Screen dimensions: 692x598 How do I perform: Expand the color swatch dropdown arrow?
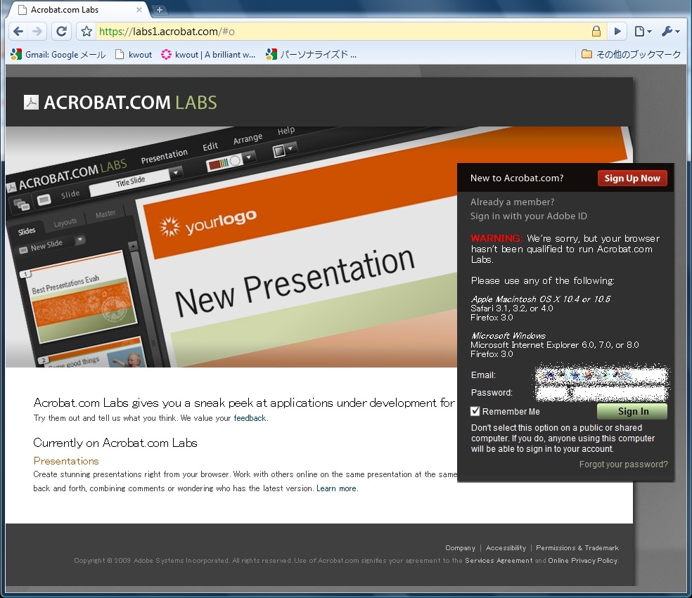[249, 157]
